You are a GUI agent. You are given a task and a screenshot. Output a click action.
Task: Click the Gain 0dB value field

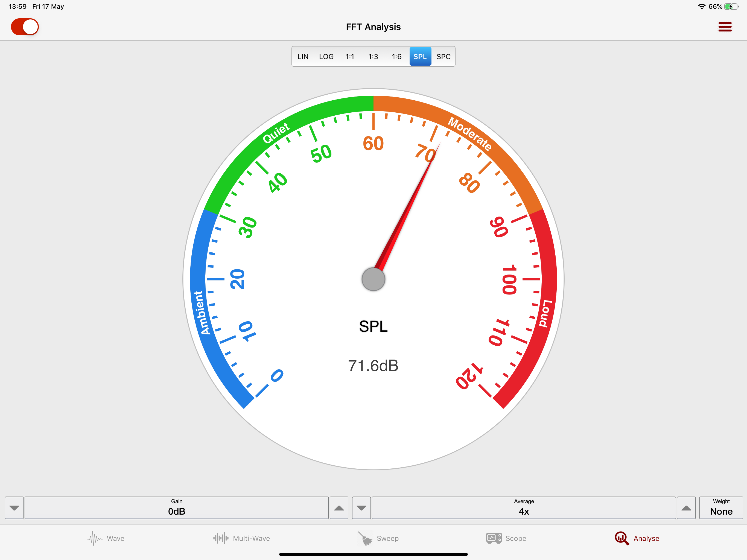(177, 508)
